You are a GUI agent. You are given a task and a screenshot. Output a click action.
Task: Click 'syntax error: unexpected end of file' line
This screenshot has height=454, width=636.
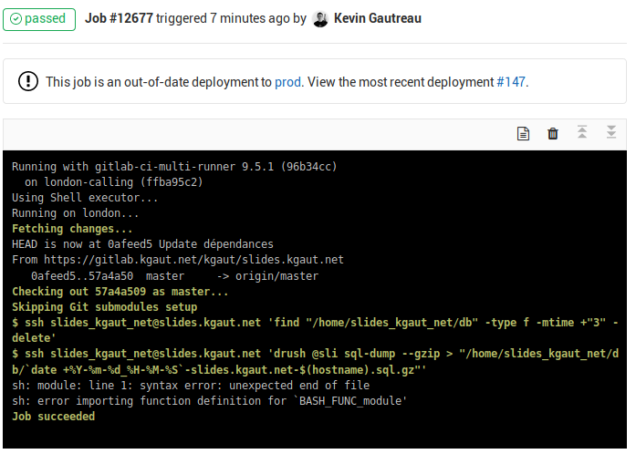coord(191,386)
